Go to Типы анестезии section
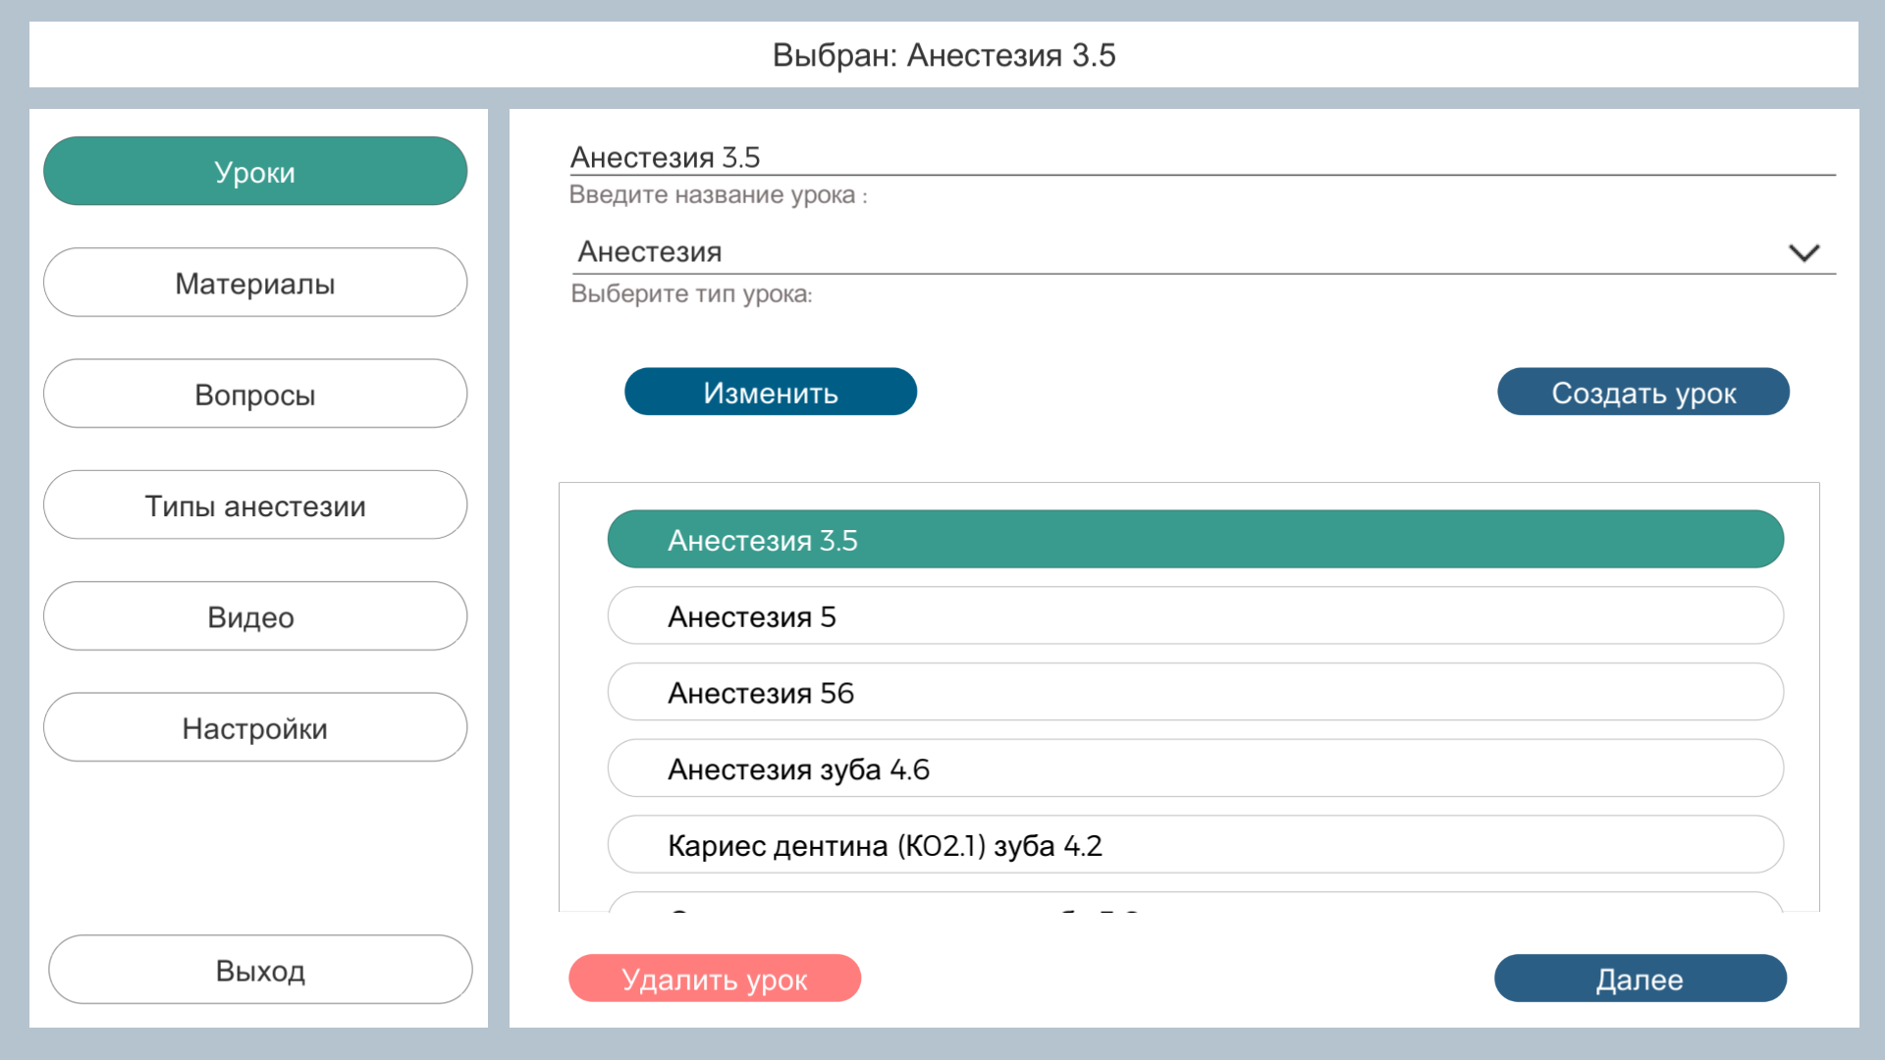 click(255, 505)
